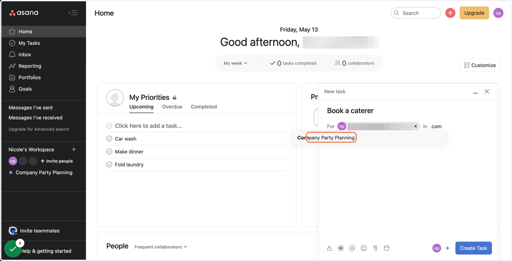The width and height of the screenshot is (512, 261).
Task: Mark Fold laundry task complete
Action: pyautogui.click(x=109, y=164)
